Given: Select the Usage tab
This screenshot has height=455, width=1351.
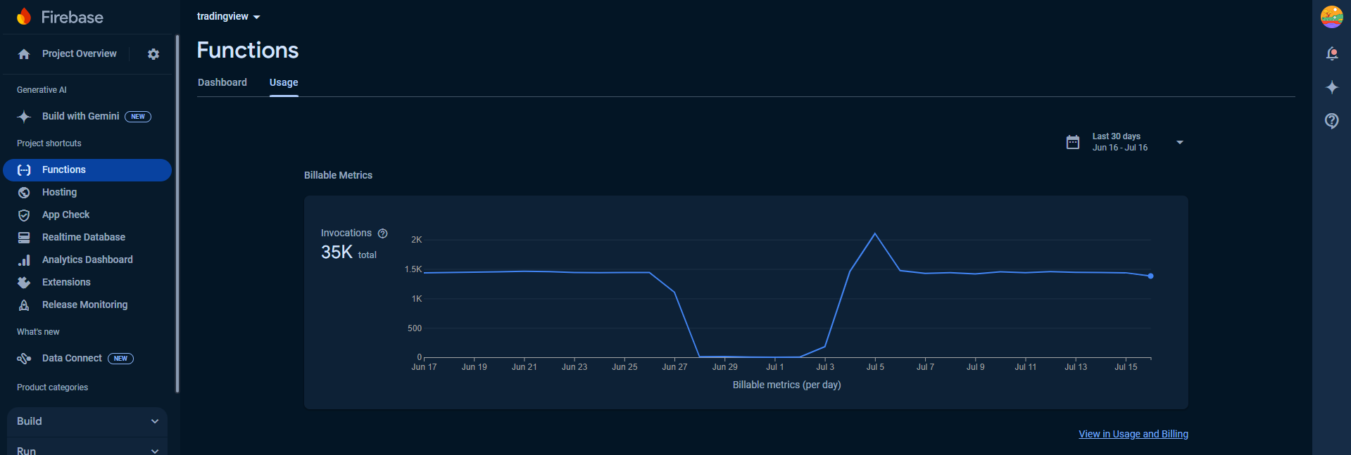Looking at the screenshot, I should tap(284, 82).
